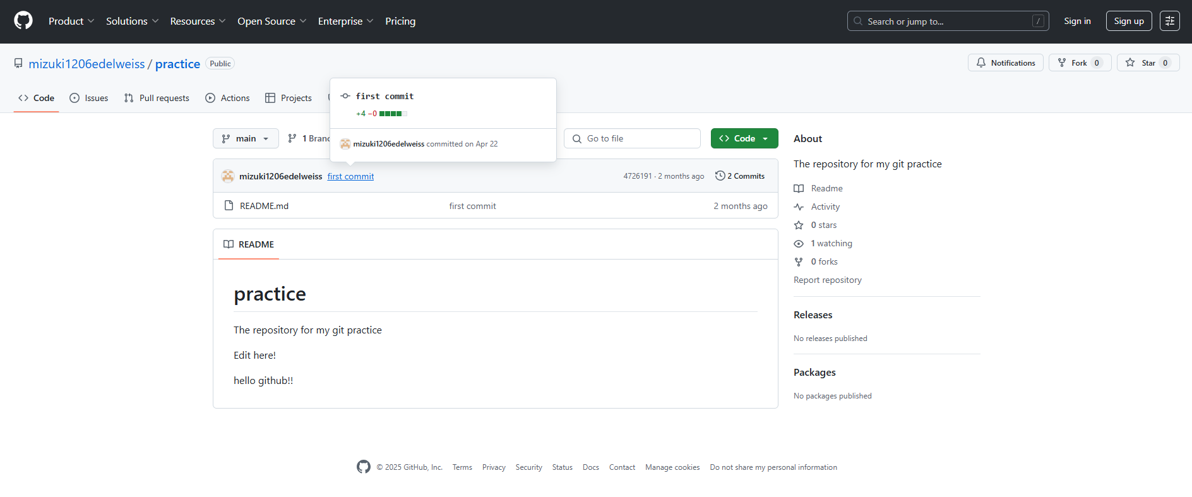The height and width of the screenshot is (497, 1192).
Task: Open the README.md file
Action: click(x=264, y=206)
